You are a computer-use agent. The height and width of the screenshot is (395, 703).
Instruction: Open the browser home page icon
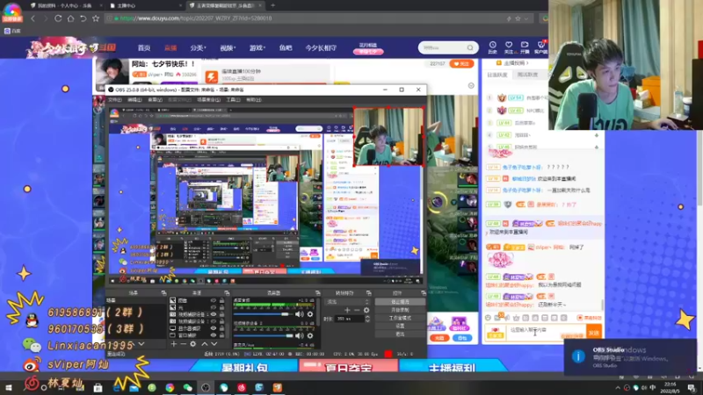[x=70, y=18]
